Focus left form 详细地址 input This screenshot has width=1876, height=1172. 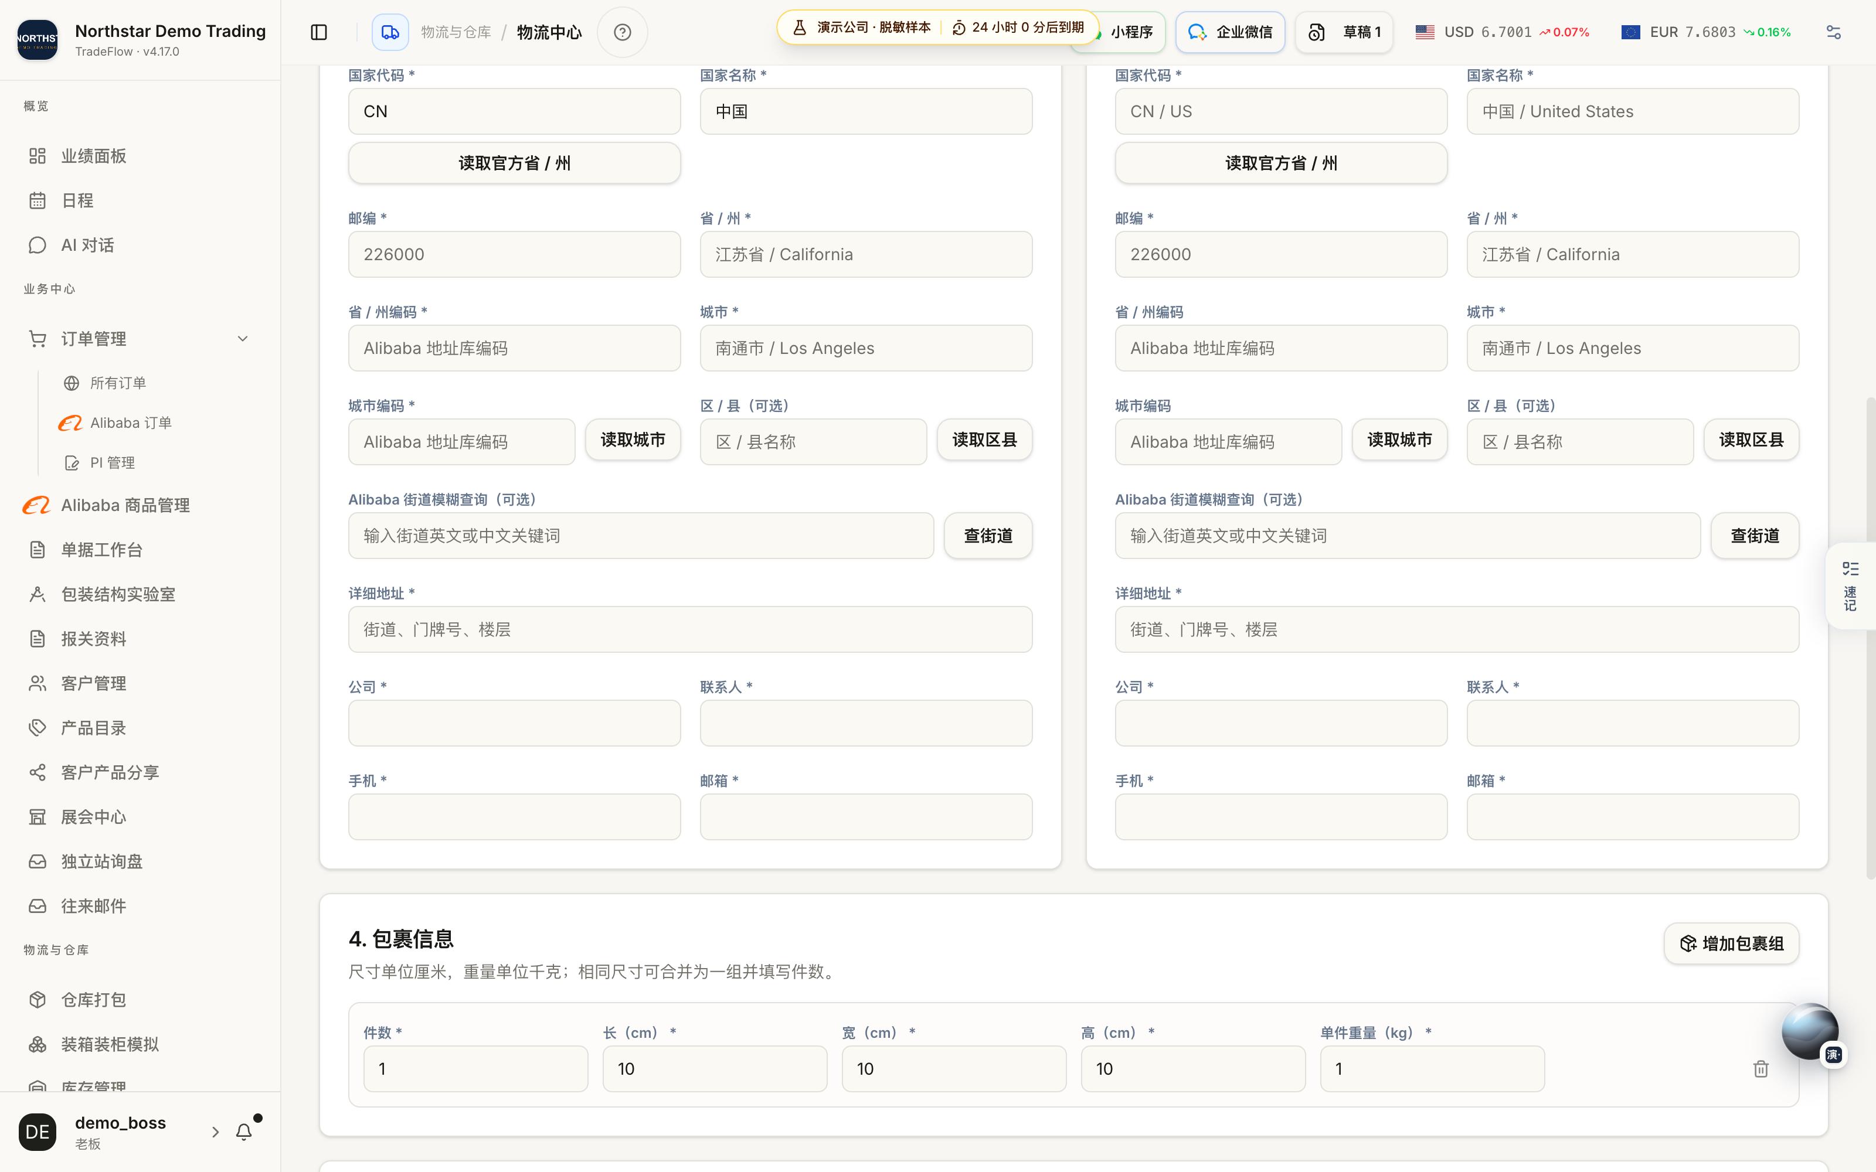[x=690, y=629]
